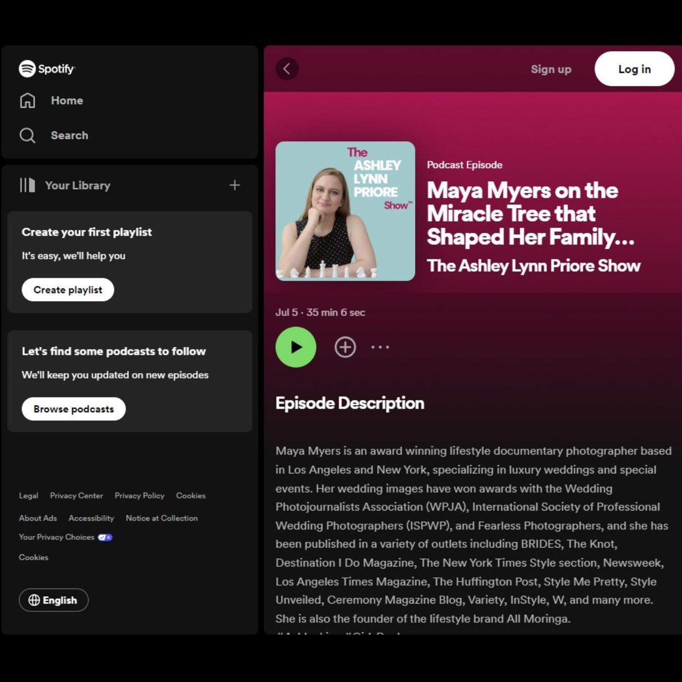This screenshot has width=682, height=682.
Task: Open the Notice at Collection link
Action: coord(162,518)
